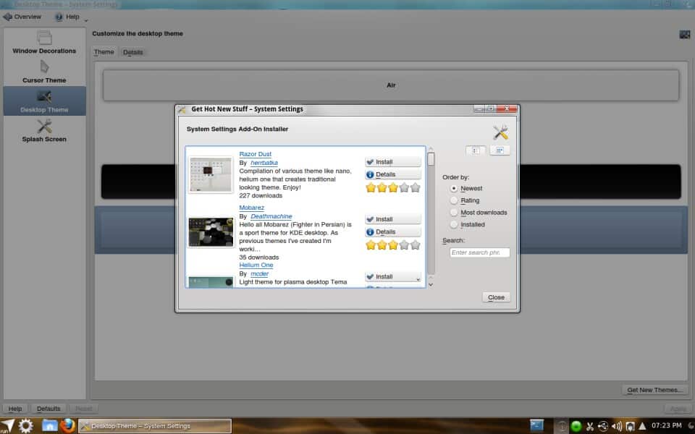Open the network tray icon beside the volume
Screen dimensions: 695x434
click(x=630, y=427)
